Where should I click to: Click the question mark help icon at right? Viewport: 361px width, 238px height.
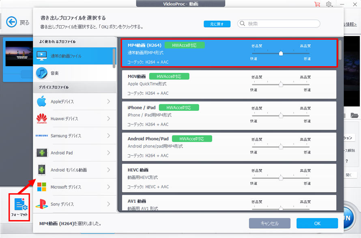tap(347, 161)
